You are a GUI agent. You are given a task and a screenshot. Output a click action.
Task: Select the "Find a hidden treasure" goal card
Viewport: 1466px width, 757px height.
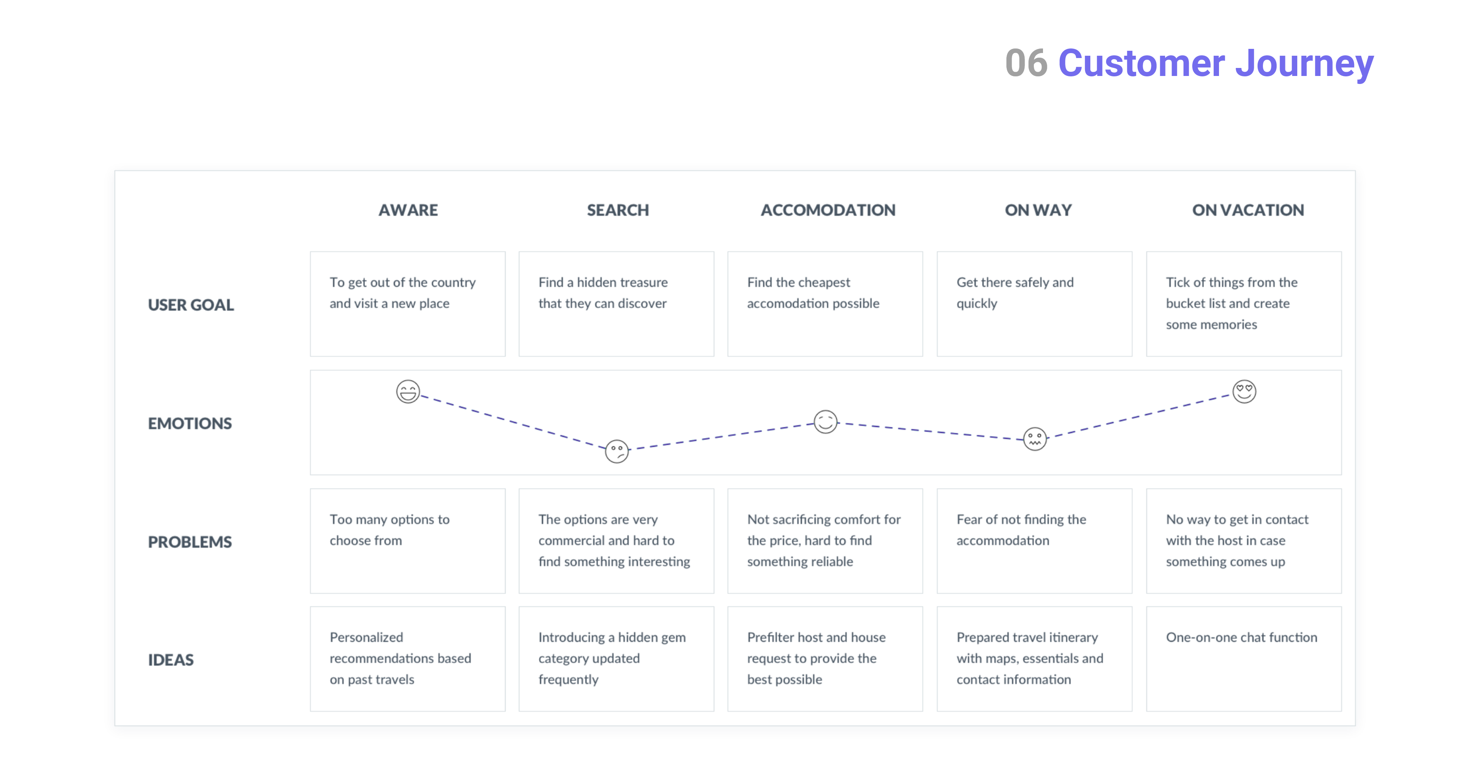[x=616, y=304]
